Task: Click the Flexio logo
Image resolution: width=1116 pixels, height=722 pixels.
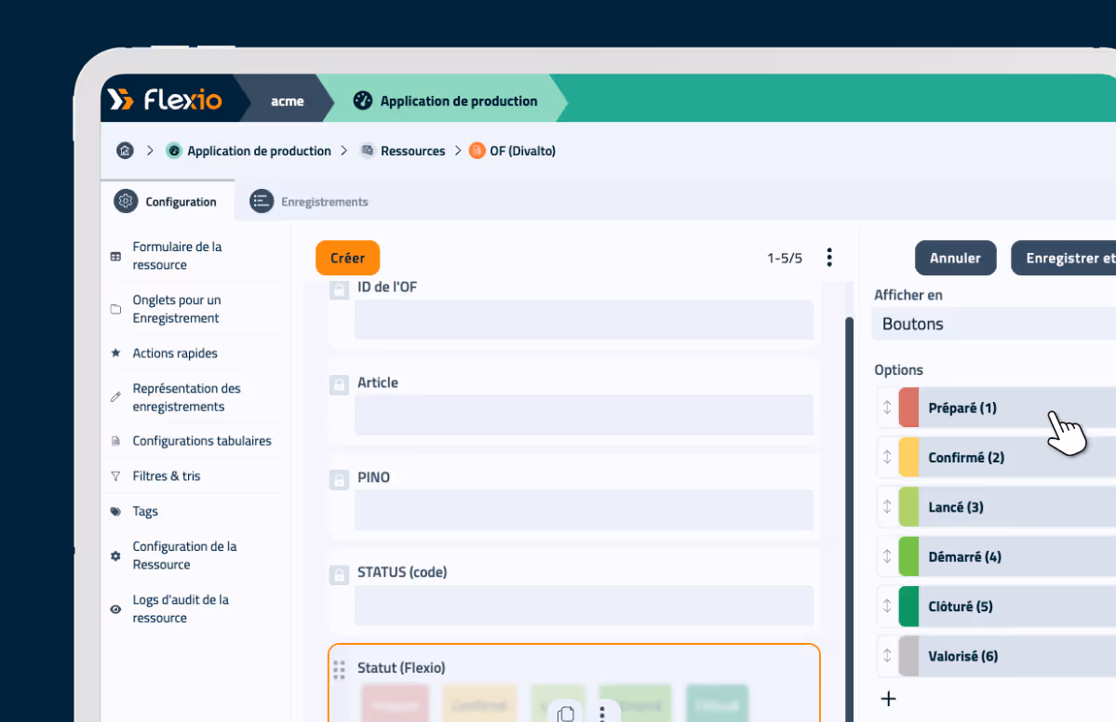Action: (x=165, y=100)
